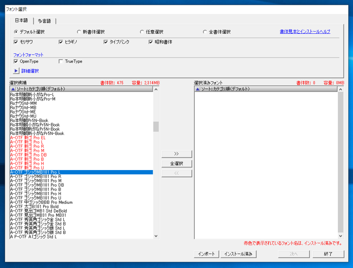The height and width of the screenshot is (268, 353).
Task: Click the sort triangle icon in 選択済みフォント header
Action: point(197,89)
